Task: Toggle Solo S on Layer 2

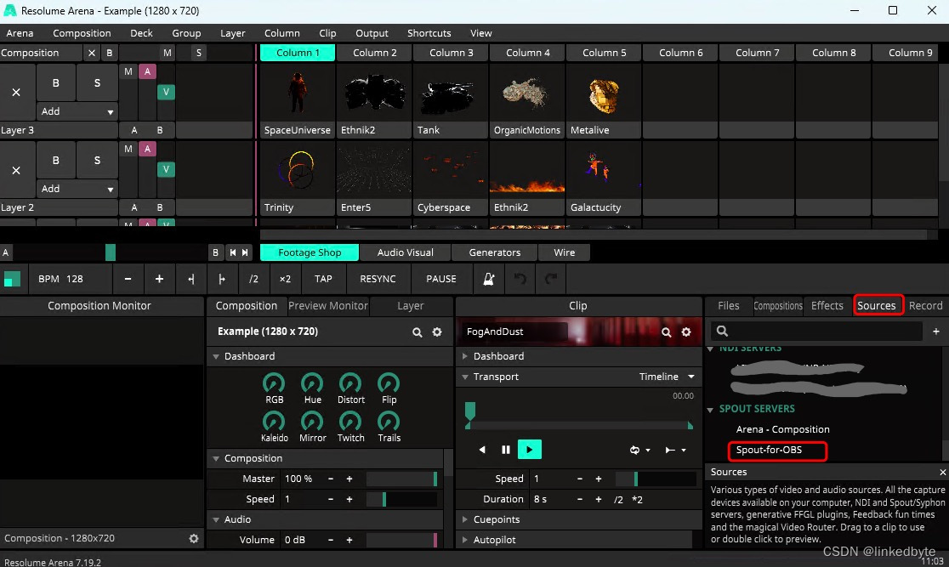Action: click(x=97, y=161)
